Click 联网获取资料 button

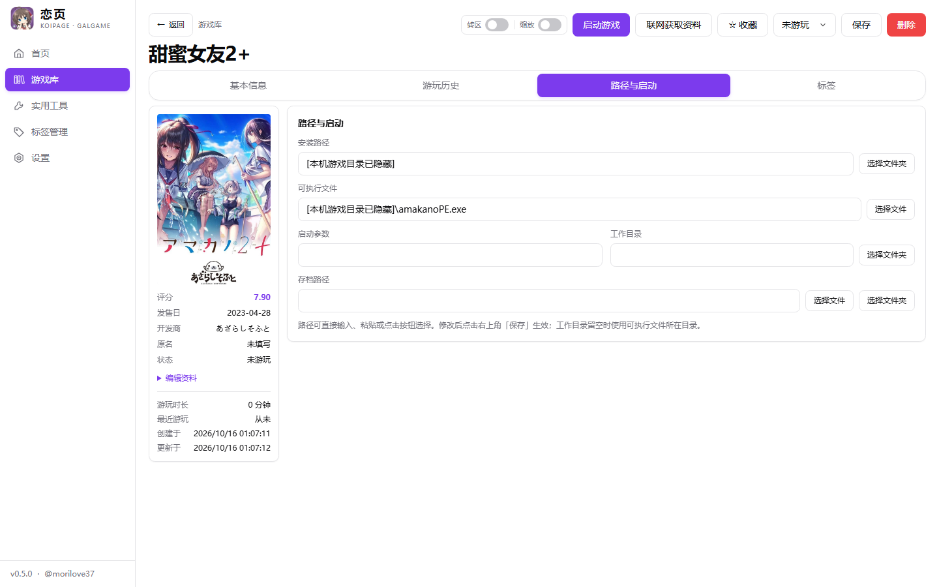point(674,25)
